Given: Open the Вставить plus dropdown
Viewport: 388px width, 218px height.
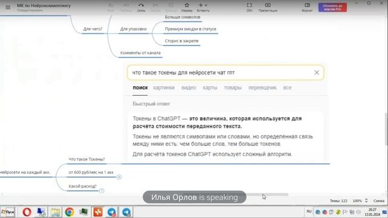Looking at the screenshot, I should (x=203, y=7).
